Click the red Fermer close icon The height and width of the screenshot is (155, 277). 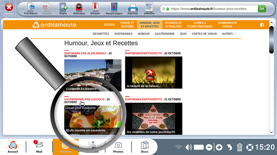pos(9,7)
